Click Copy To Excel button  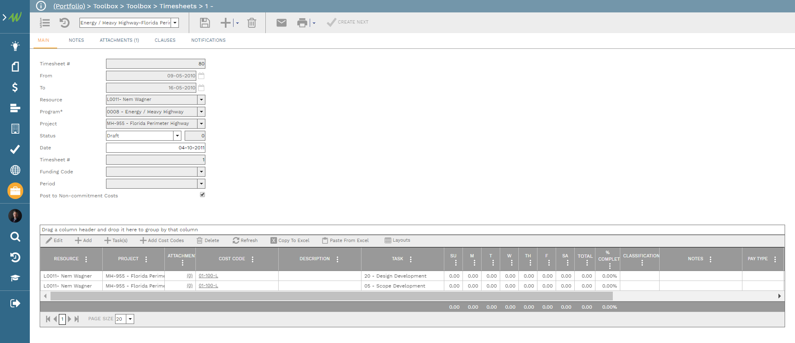[290, 240]
